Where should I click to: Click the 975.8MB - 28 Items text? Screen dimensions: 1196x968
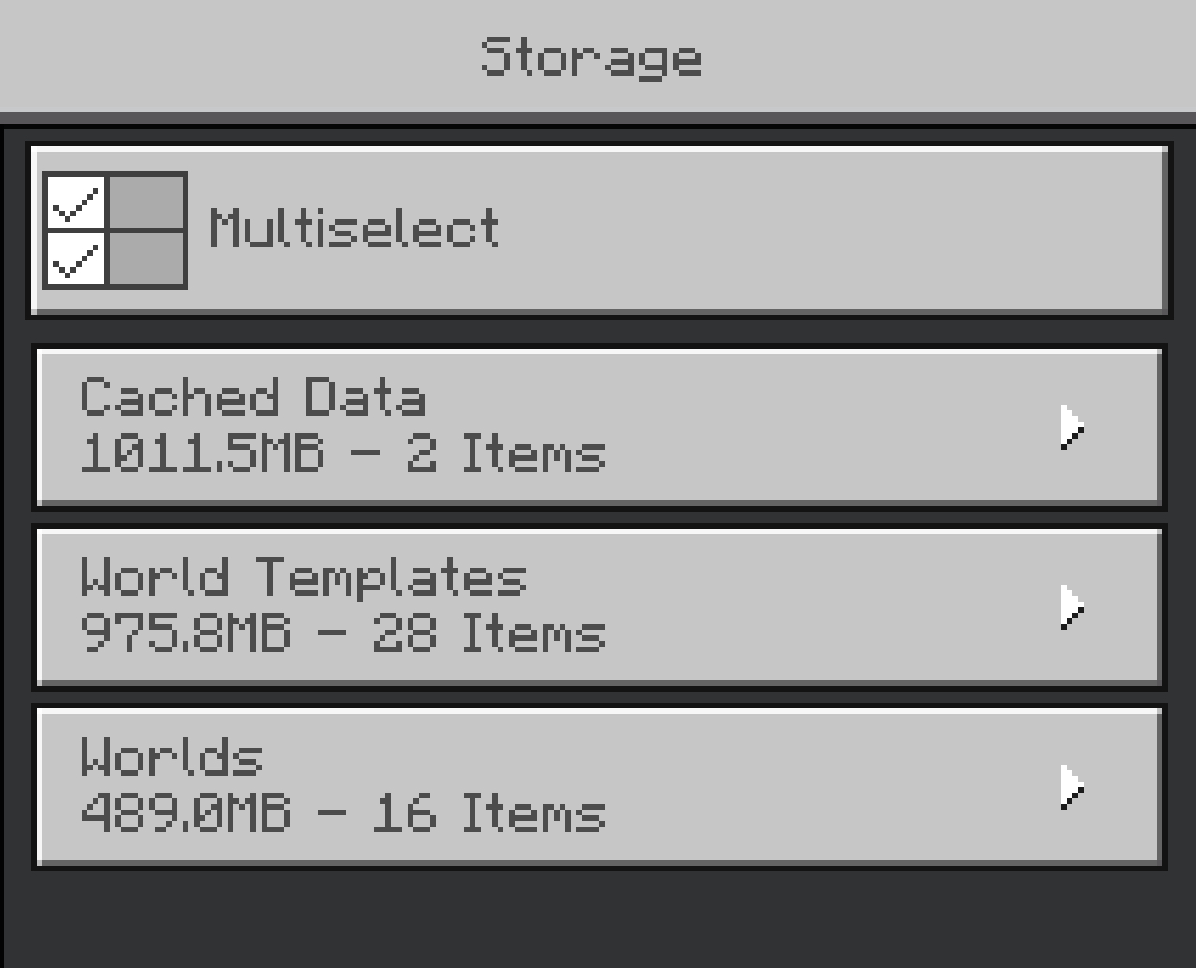(343, 633)
